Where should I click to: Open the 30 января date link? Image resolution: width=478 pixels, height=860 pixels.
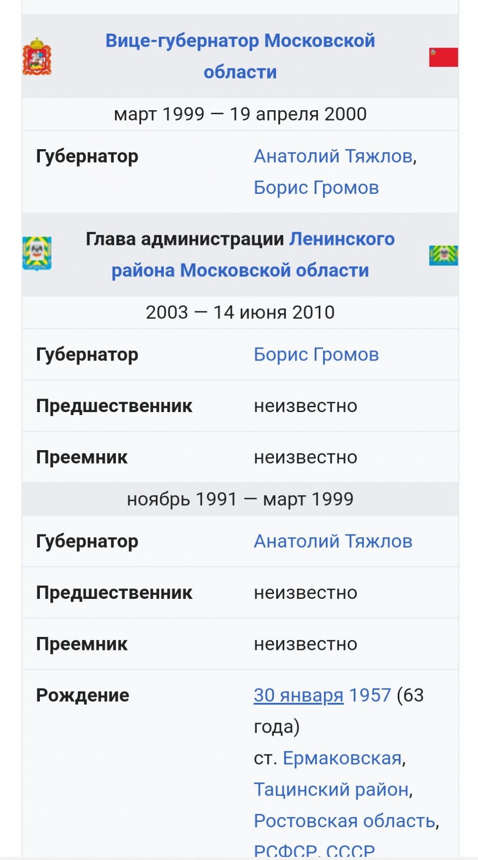pos(299,695)
